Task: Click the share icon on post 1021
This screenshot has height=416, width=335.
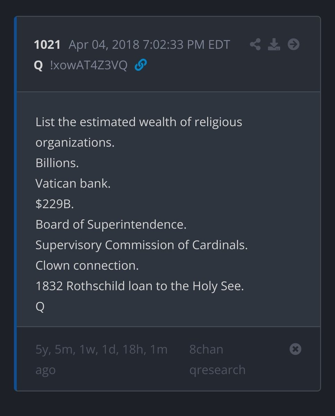Action: 255,44
